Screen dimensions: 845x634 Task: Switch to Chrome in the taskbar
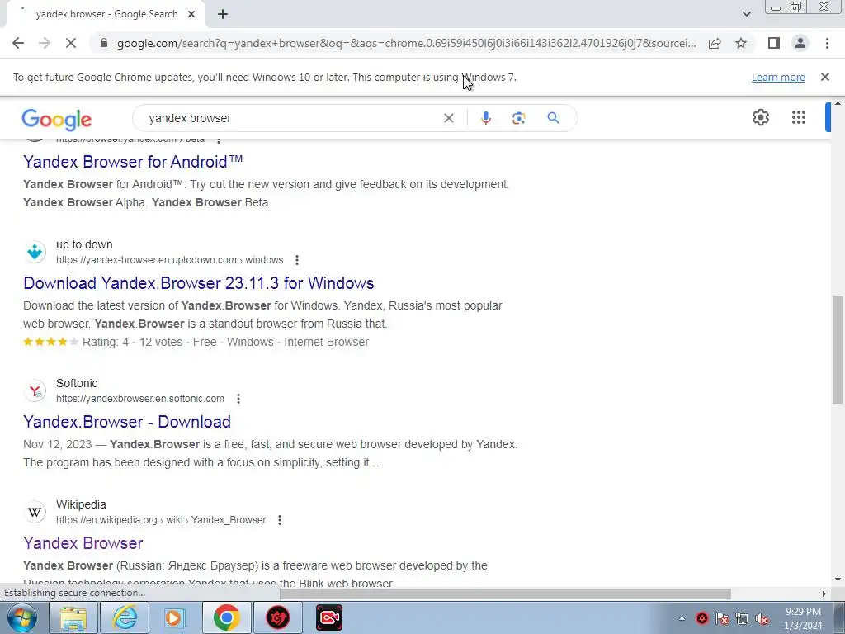[226, 617]
